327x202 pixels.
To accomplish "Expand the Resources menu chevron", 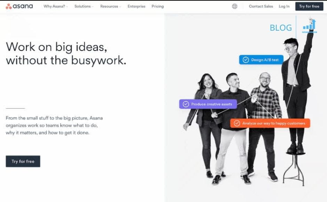I will point(120,7).
